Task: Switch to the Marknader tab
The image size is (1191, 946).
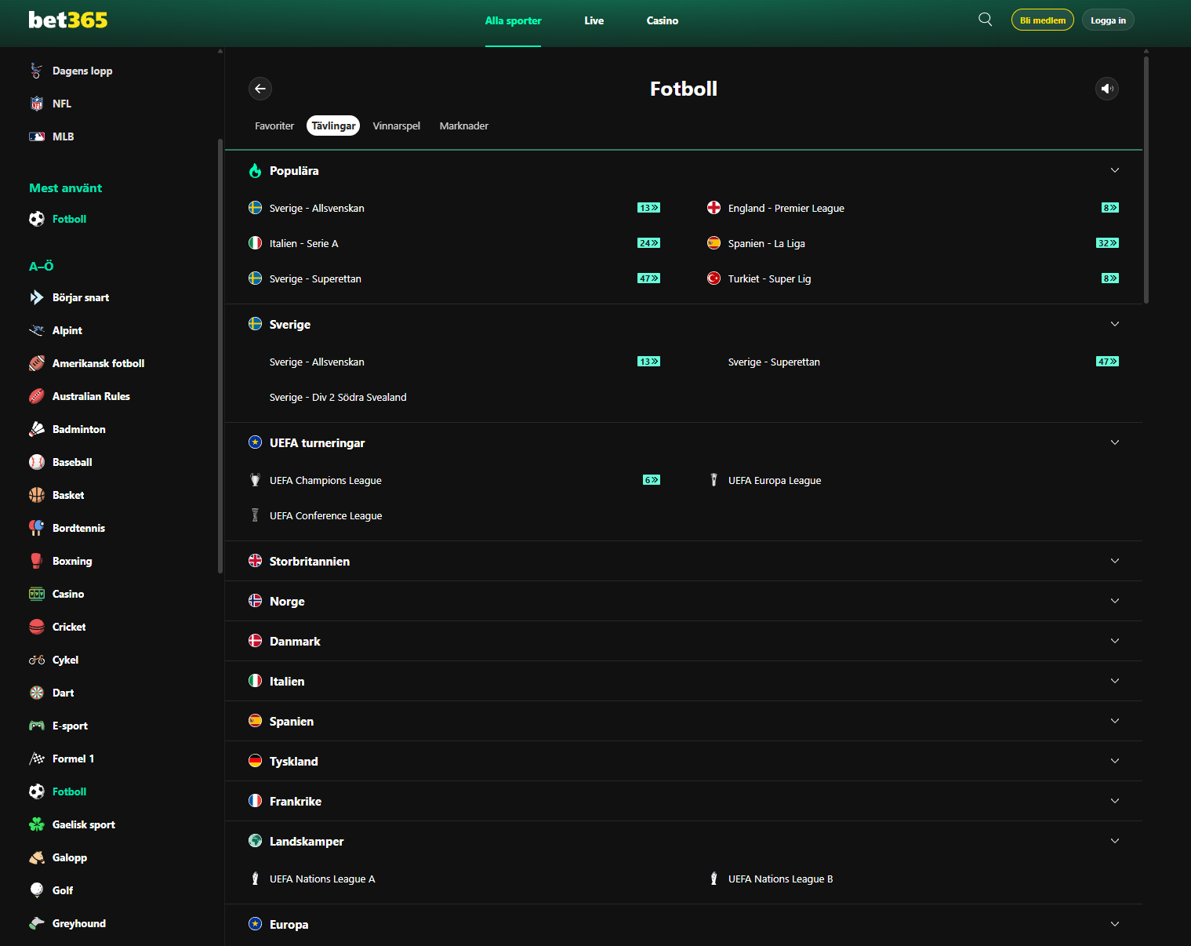Action: click(x=464, y=126)
